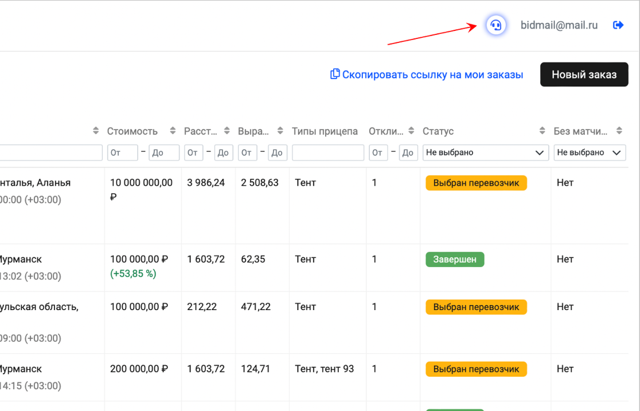Select the 62,35 value cell

click(253, 259)
